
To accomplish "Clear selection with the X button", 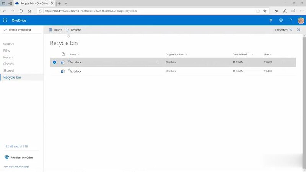I will point(291,30).
